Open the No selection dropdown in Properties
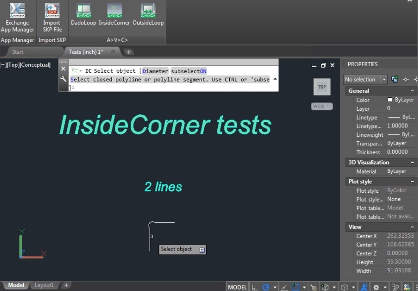The height and width of the screenshot is (291, 418). coord(383,79)
